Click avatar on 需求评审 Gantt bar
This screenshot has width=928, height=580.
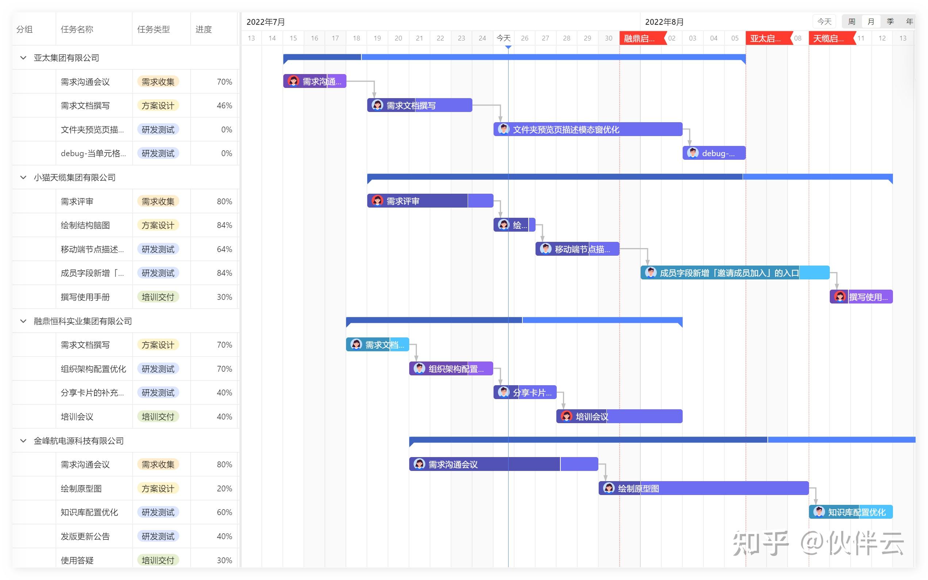click(x=377, y=201)
